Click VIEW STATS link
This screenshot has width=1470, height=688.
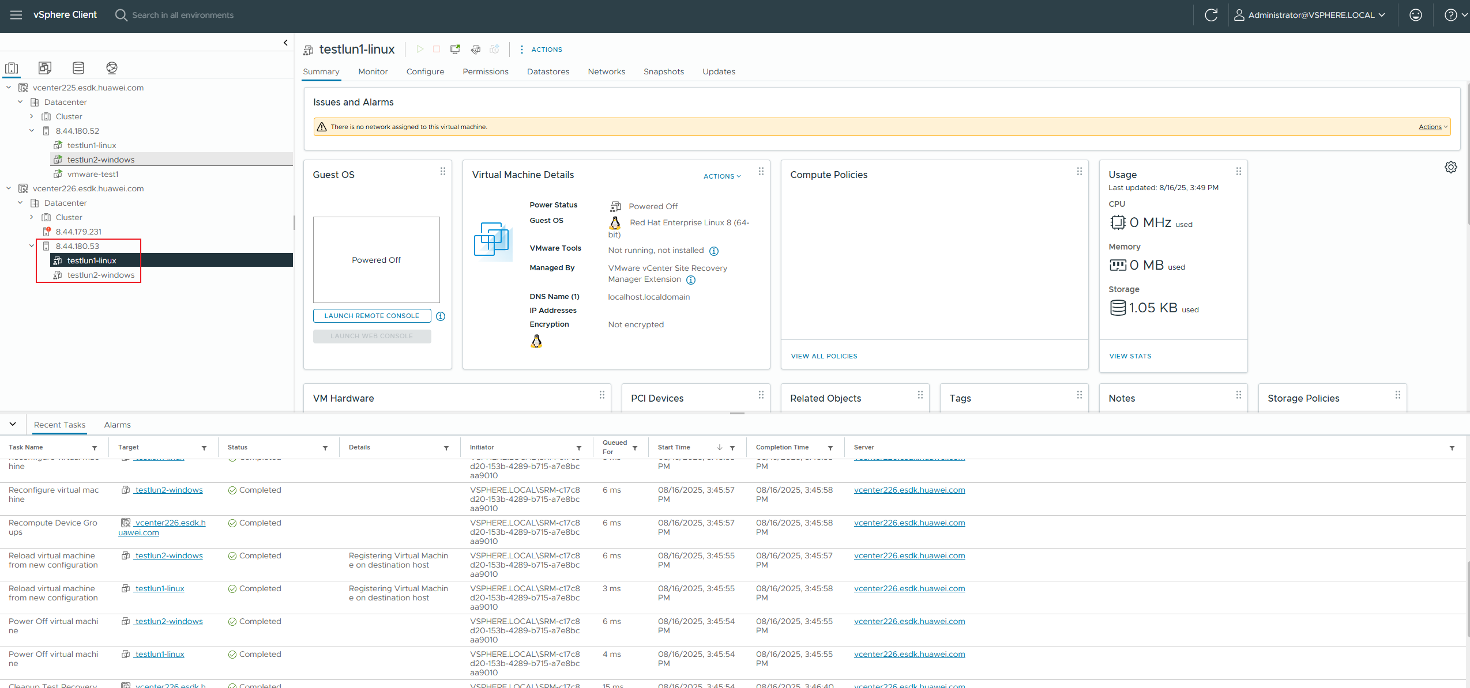point(1130,356)
